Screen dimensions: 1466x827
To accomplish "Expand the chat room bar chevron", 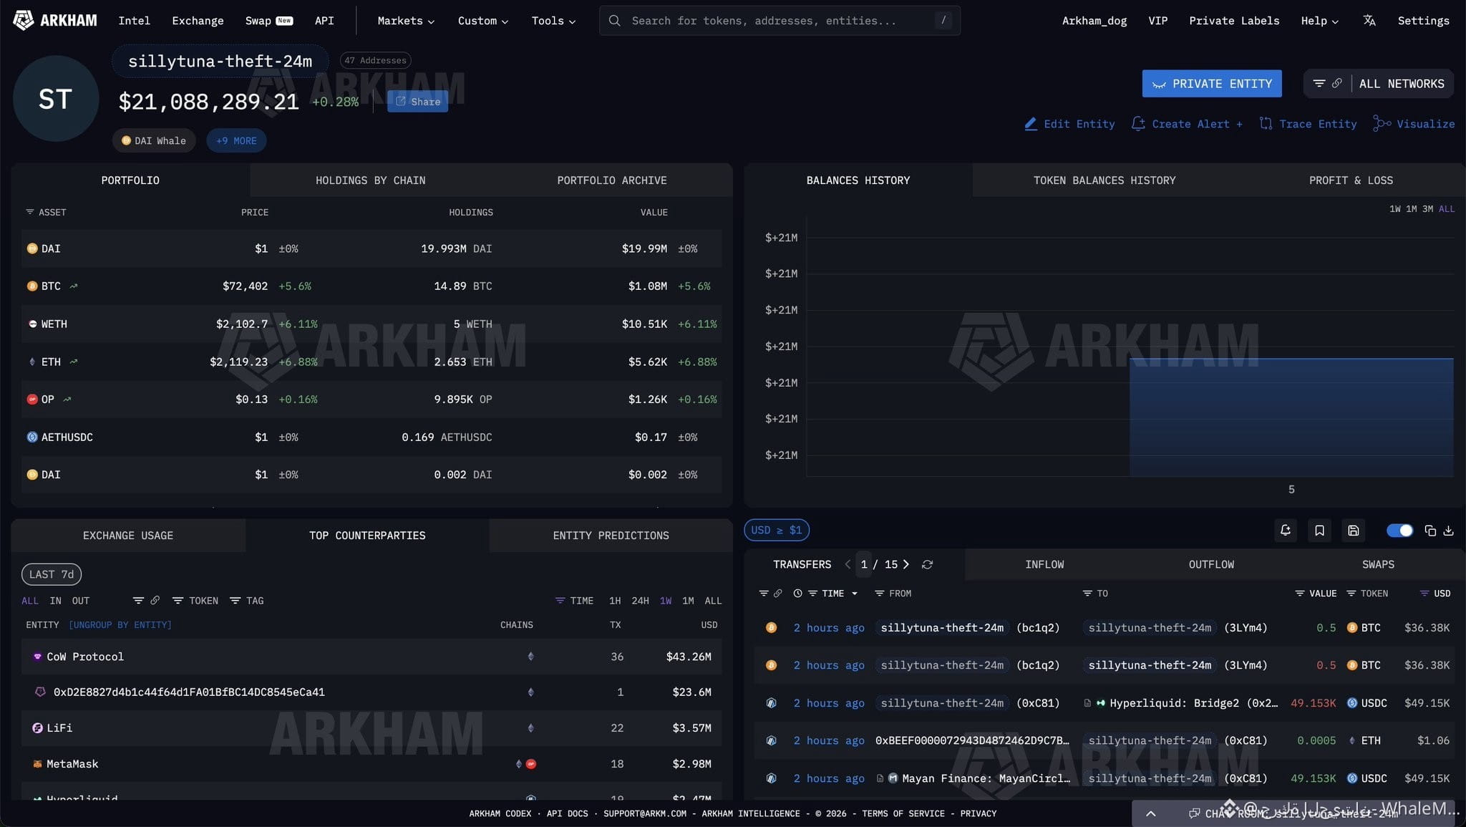I will pos(1151,813).
